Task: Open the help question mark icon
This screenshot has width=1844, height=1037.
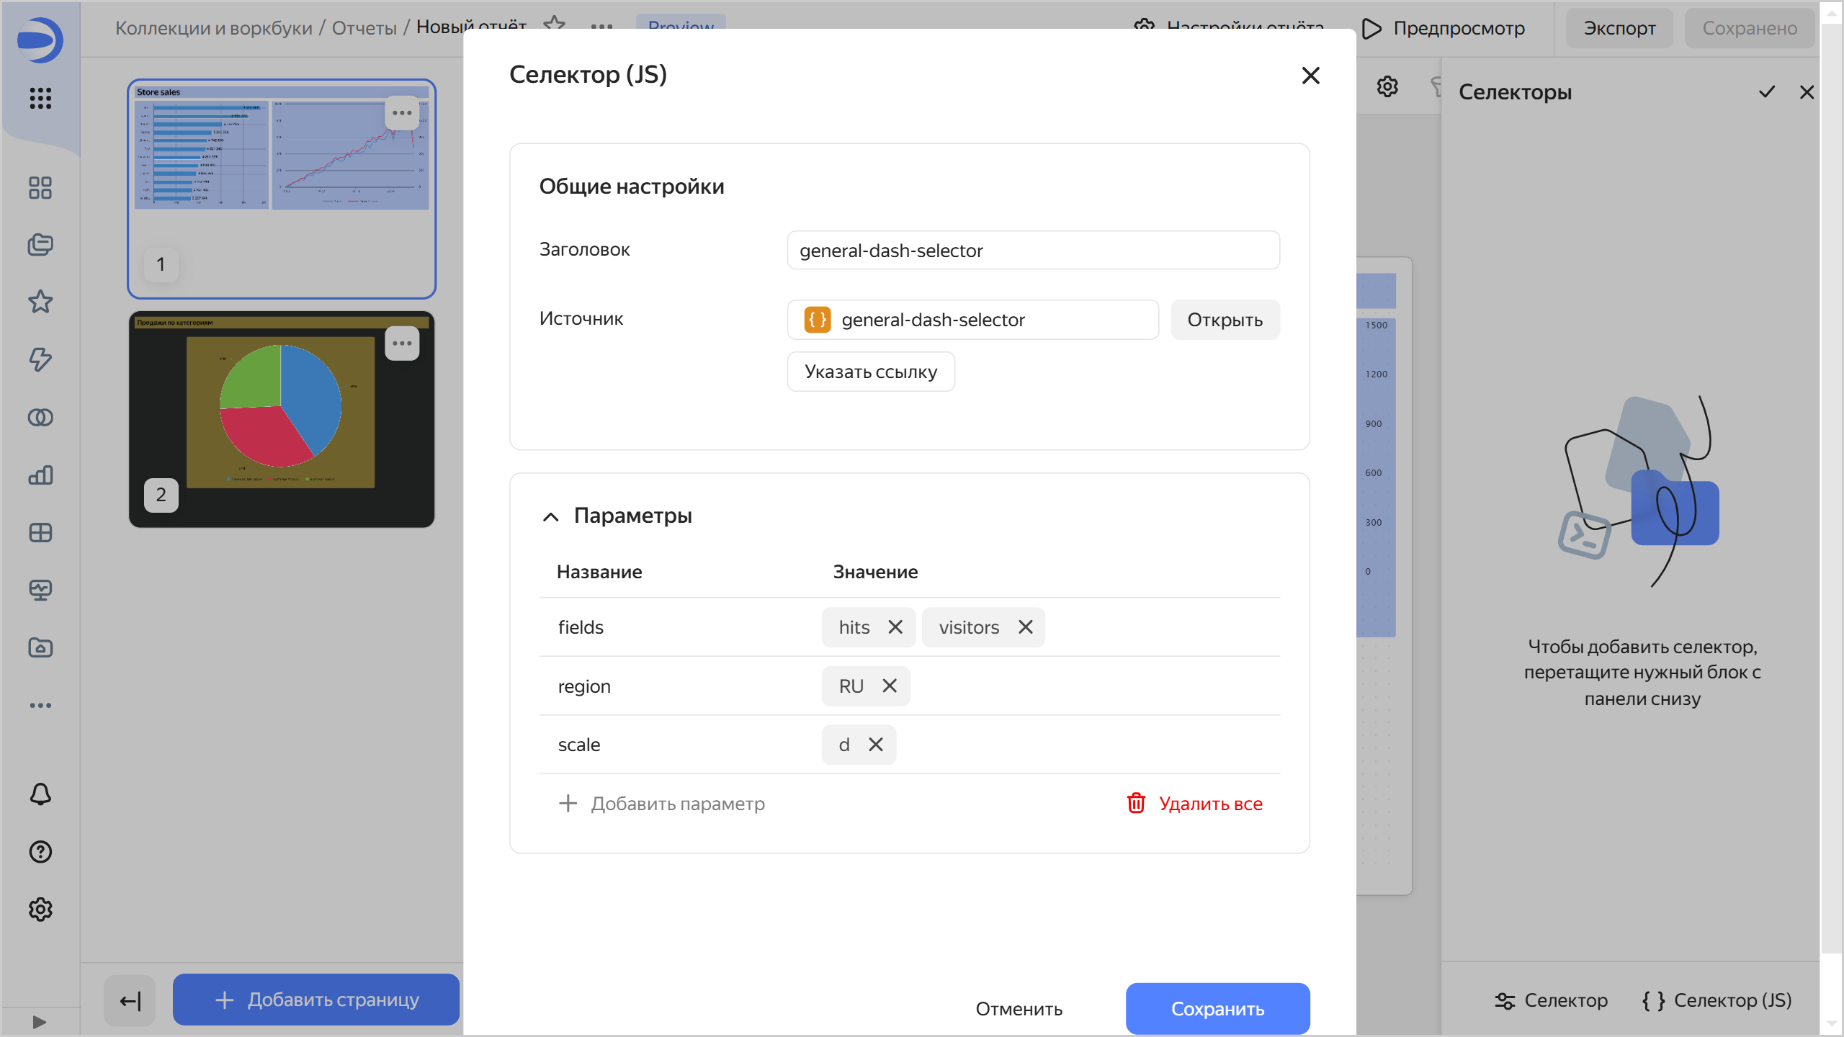Action: (x=40, y=852)
